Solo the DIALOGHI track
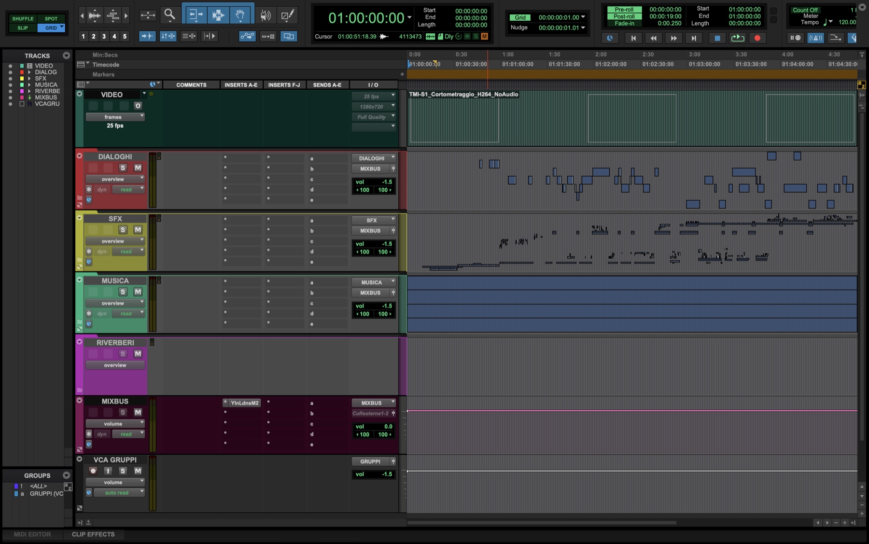Image resolution: width=869 pixels, height=544 pixels. 123,167
